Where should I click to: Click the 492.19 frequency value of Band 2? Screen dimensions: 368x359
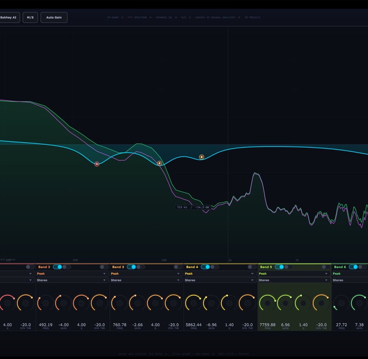(x=46, y=325)
